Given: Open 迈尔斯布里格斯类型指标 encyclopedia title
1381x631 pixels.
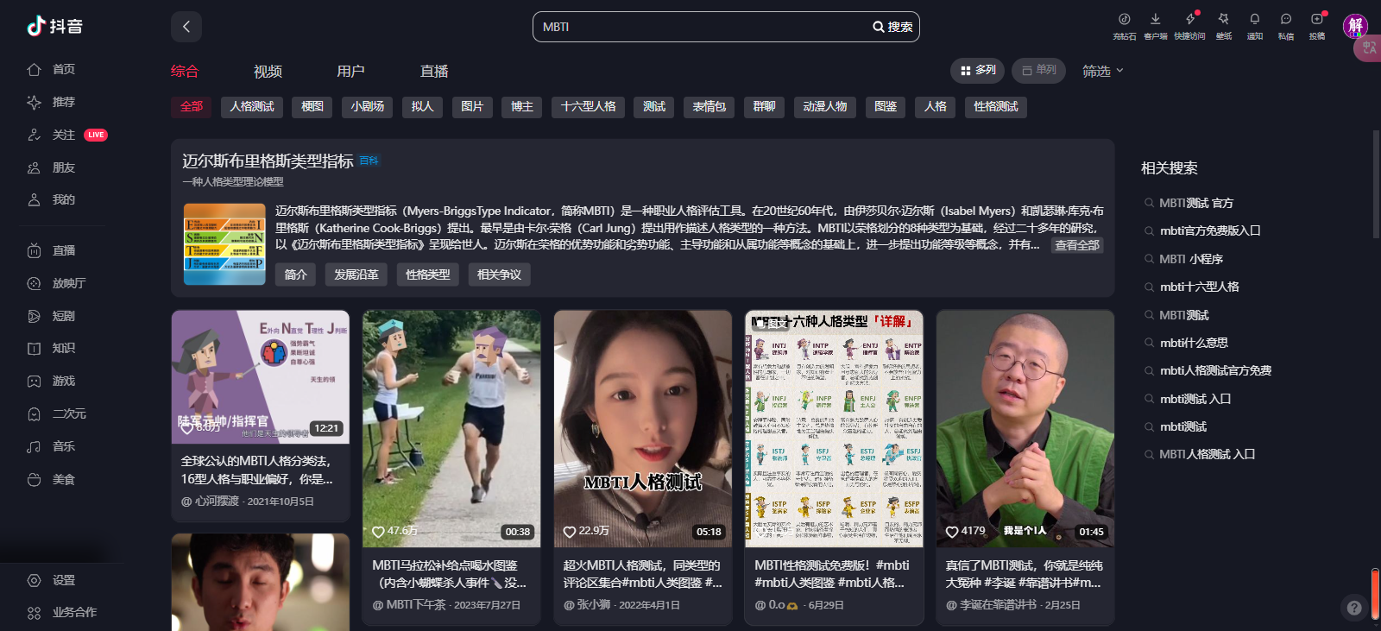Looking at the screenshot, I should tap(268, 161).
